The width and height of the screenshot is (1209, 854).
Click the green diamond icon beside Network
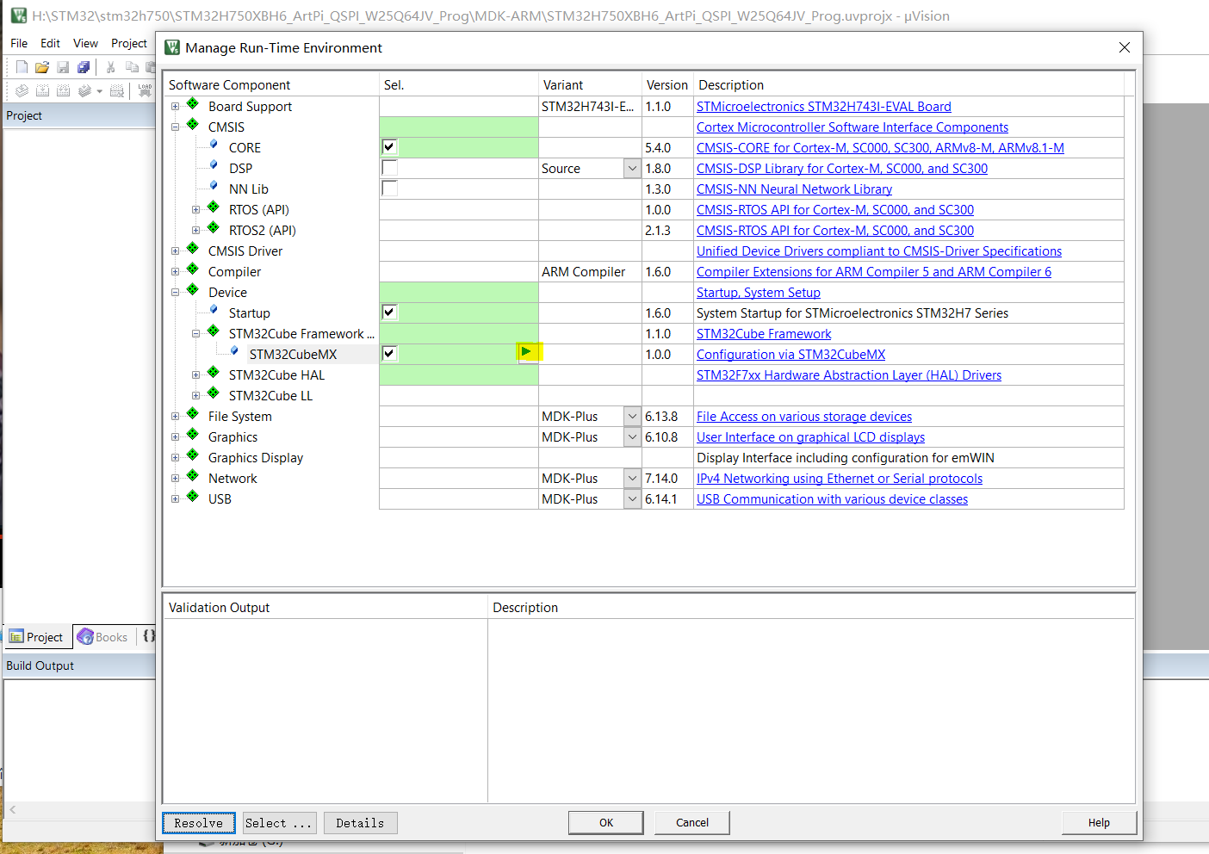[x=193, y=476]
